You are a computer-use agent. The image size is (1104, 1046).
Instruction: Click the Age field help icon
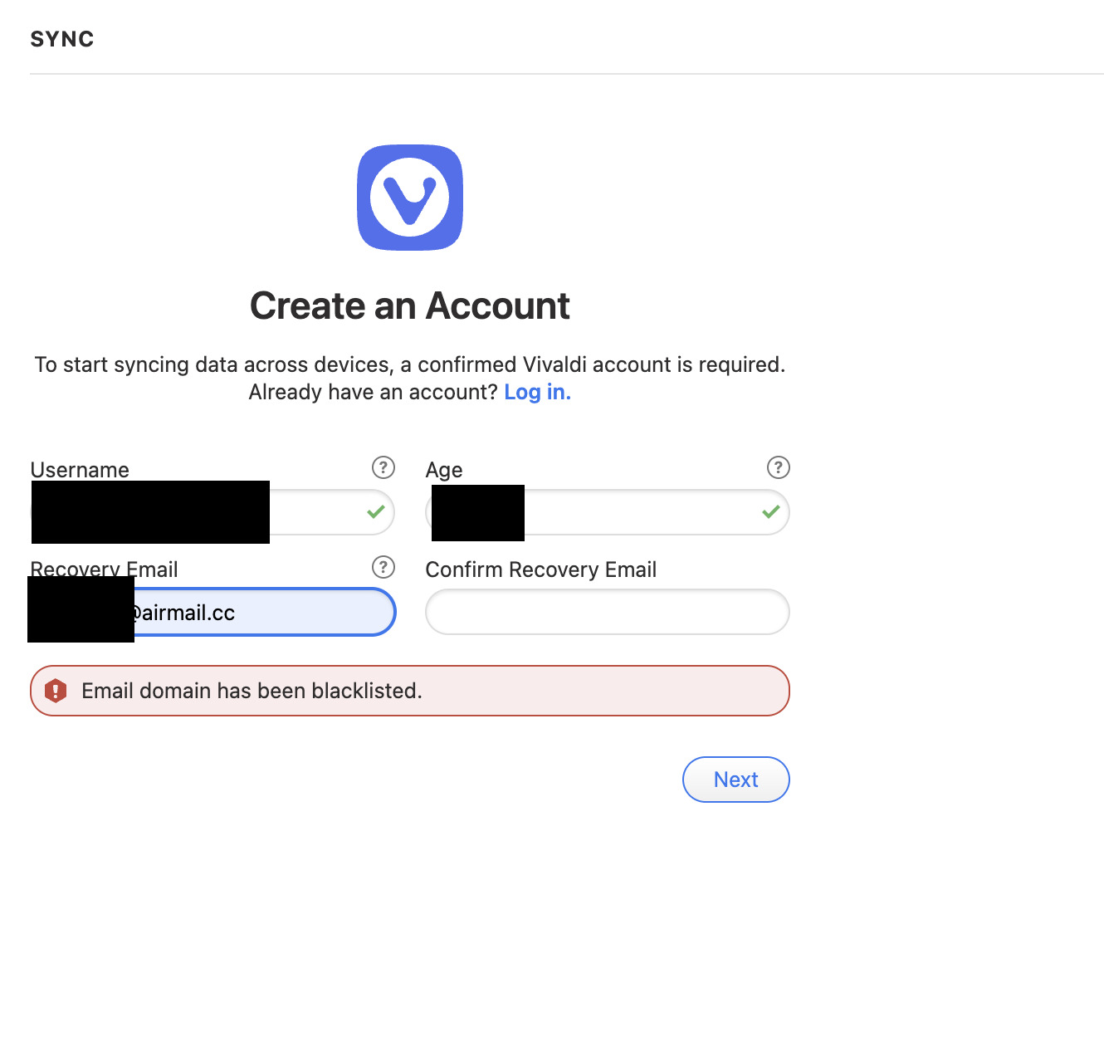pyautogui.click(x=778, y=467)
